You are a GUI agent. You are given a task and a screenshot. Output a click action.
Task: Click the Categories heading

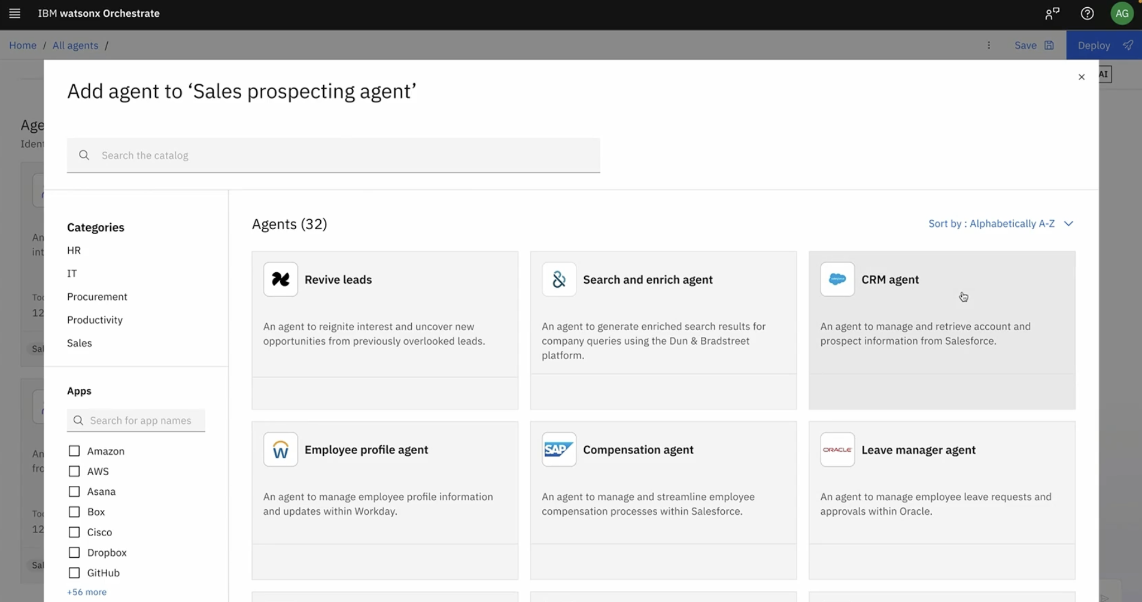tap(96, 227)
